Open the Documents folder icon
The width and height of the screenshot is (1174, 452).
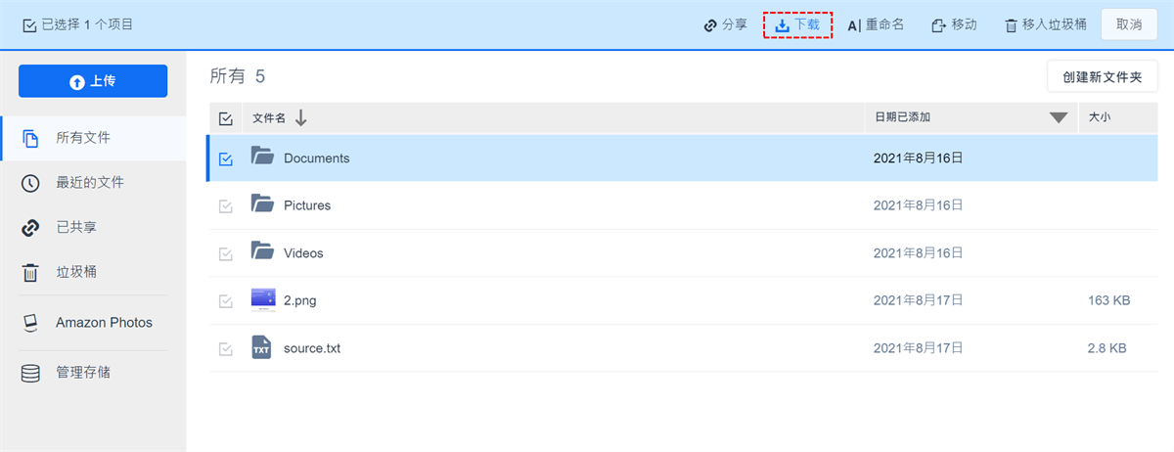click(x=261, y=157)
